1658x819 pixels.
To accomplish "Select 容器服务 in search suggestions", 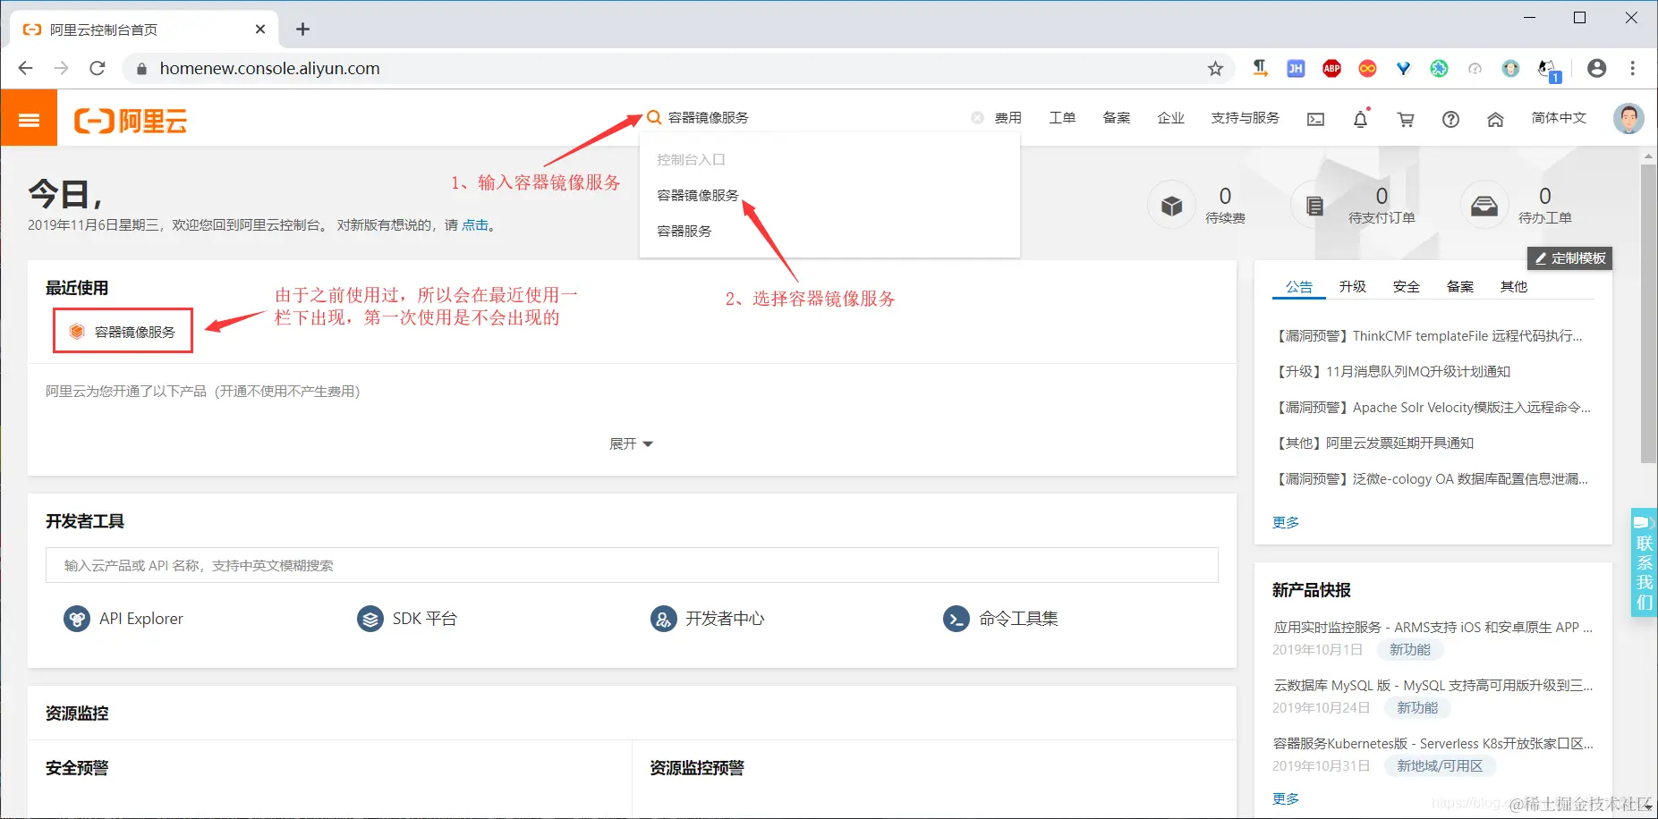I will [684, 231].
